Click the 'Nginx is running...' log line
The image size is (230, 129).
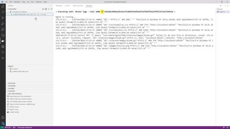[66, 17]
